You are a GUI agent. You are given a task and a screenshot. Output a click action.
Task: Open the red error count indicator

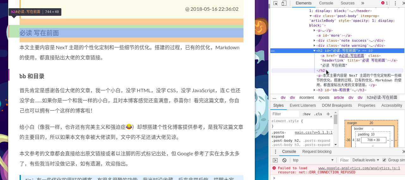384,3
